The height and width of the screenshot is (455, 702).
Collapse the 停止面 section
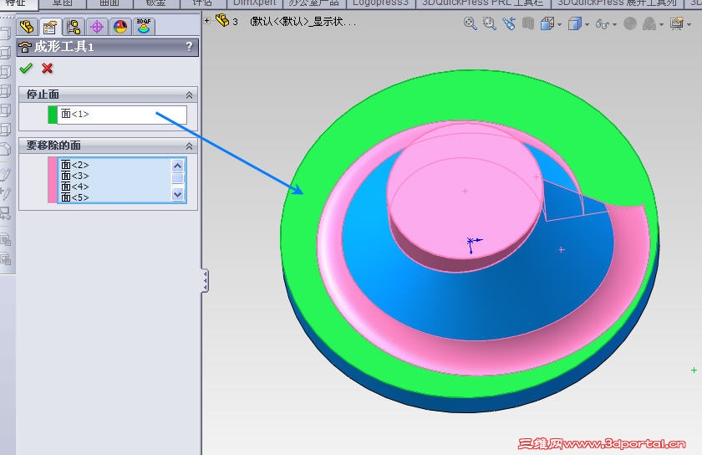190,95
